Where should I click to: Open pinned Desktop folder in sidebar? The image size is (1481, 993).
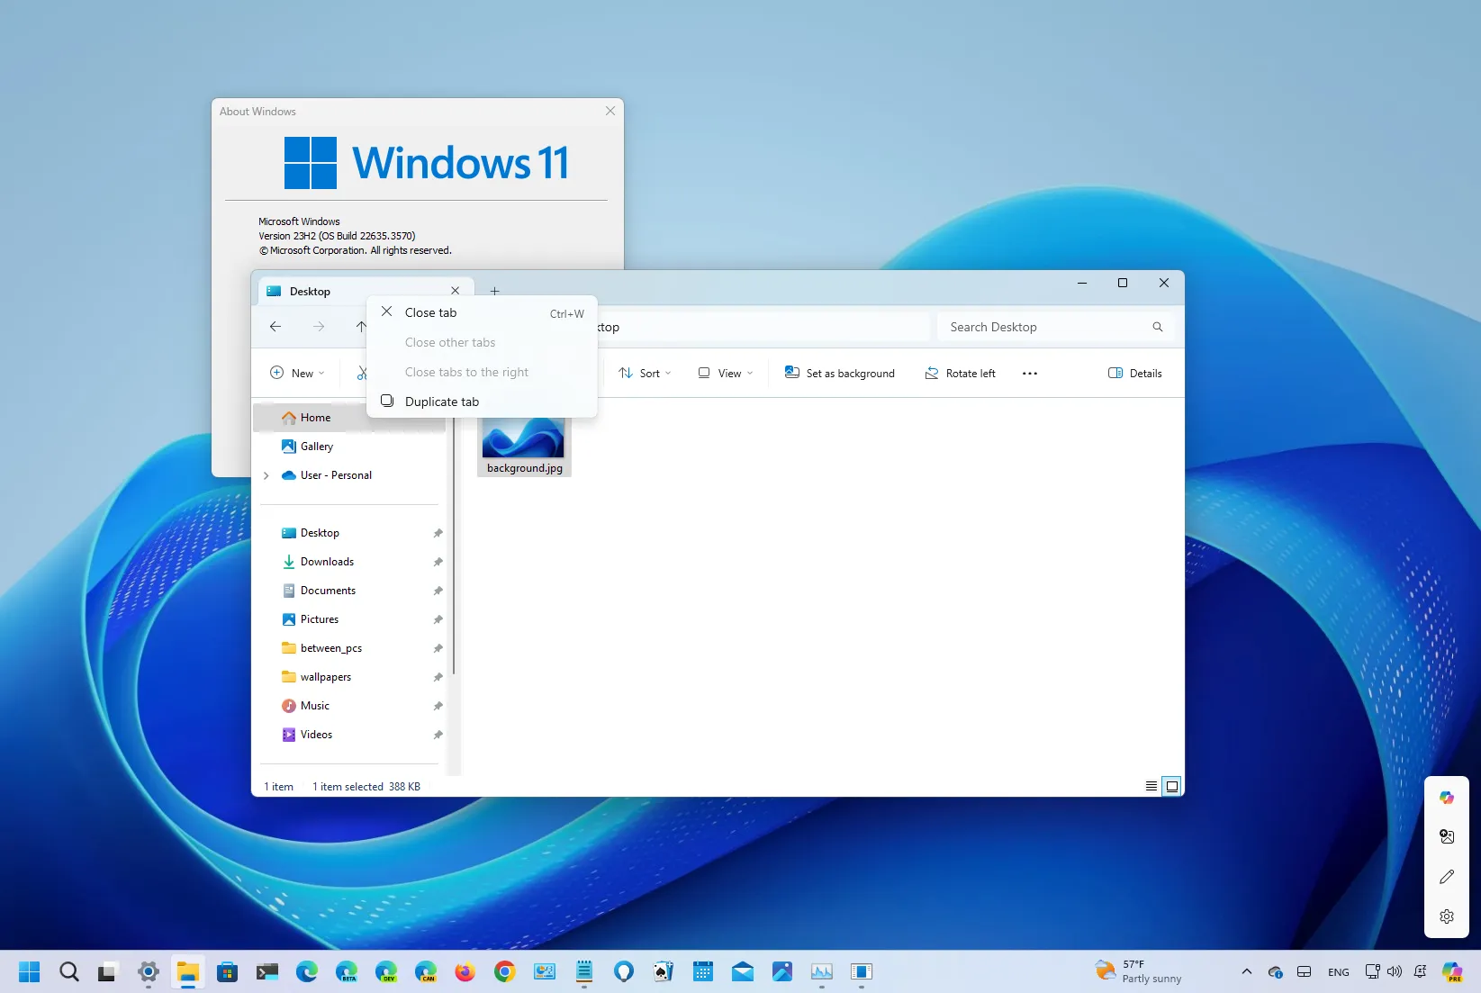click(349, 533)
